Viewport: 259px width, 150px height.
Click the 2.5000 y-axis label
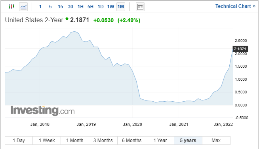(x=241, y=41)
